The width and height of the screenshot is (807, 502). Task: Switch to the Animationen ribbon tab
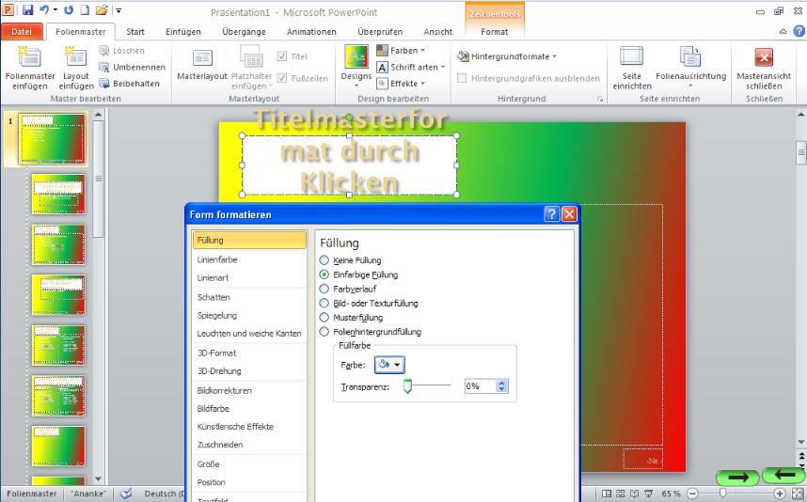[x=311, y=32]
